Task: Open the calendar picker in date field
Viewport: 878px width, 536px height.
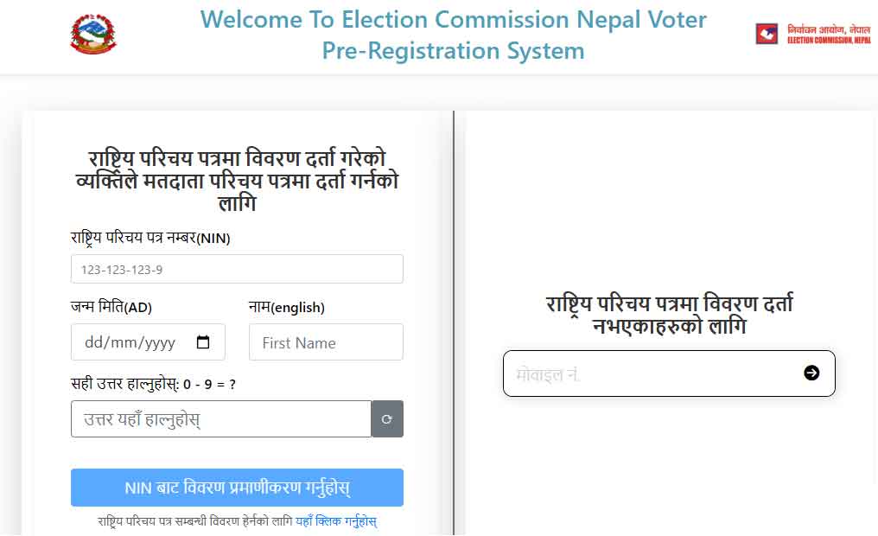Action: coord(203,342)
